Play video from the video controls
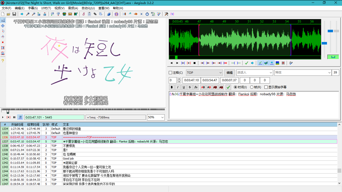Viewport: 342px width, 192px height. [x=3, y=117]
